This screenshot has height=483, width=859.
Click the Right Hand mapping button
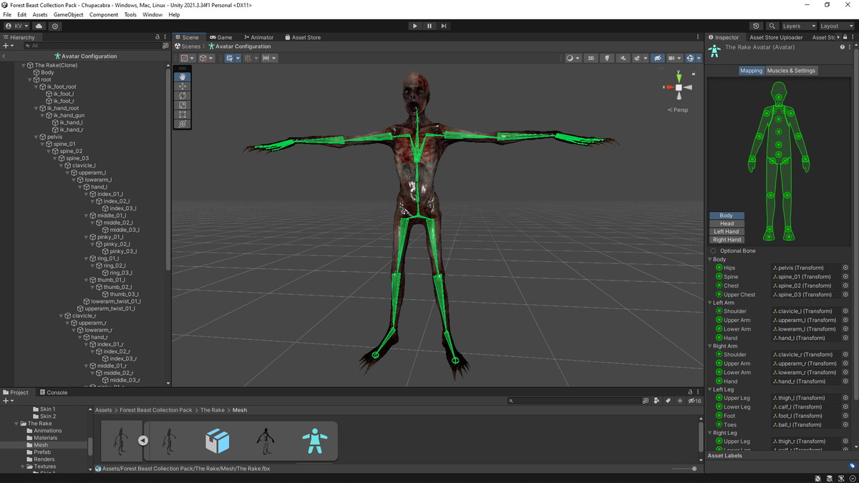point(727,240)
